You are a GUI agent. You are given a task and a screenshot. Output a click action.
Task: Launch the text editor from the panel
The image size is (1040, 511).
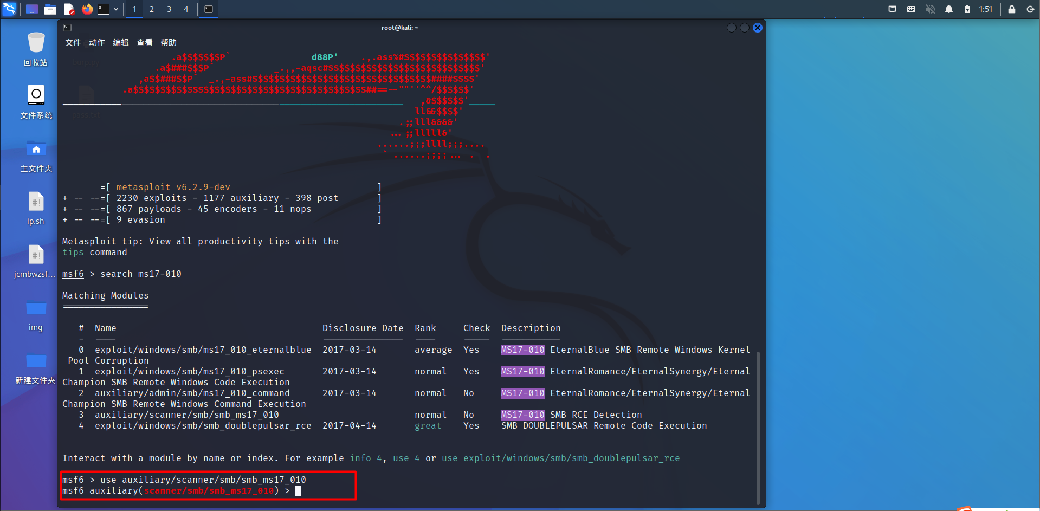pyautogui.click(x=69, y=9)
